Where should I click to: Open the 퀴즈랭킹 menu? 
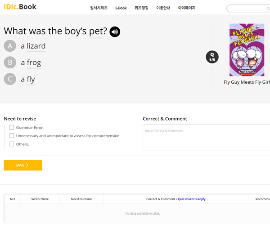point(141,8)
